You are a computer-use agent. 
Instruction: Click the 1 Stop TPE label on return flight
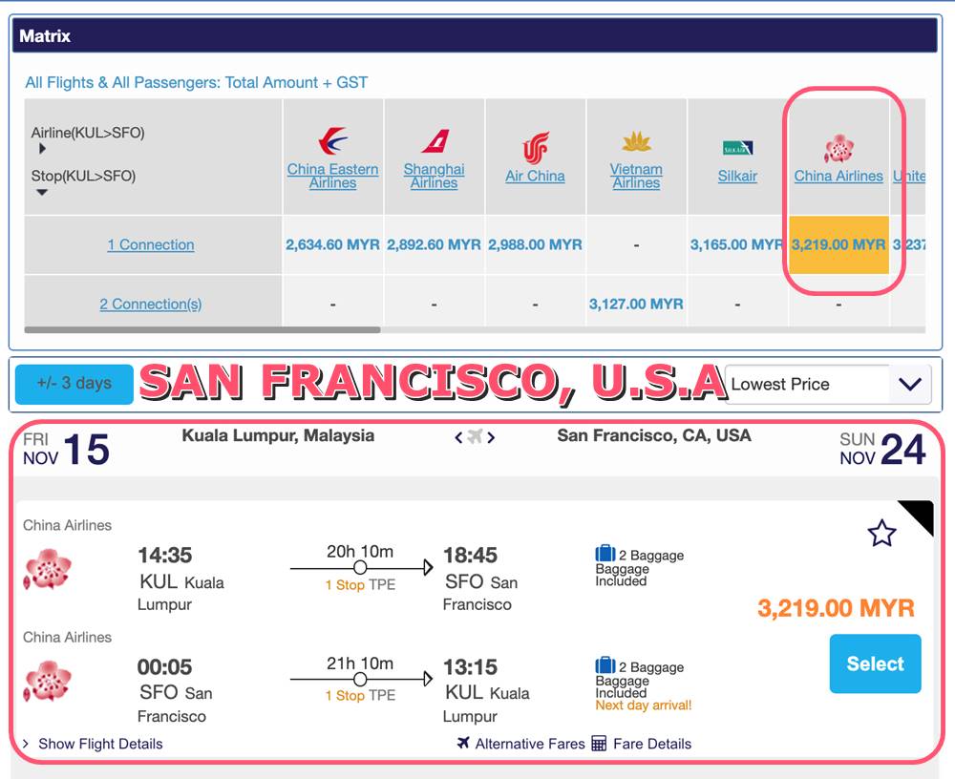tap(360, 696)
